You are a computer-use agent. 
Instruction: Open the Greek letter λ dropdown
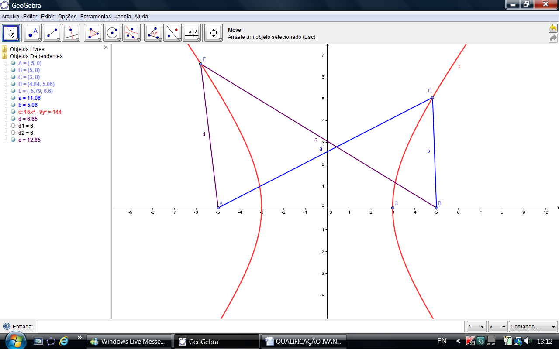click(498, 326)
